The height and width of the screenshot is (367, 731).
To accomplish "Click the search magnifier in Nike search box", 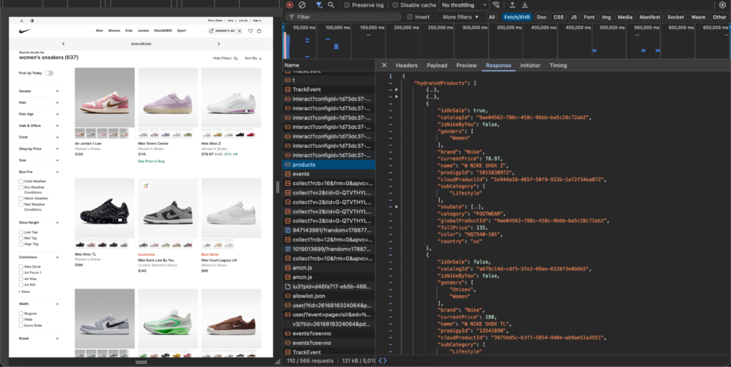I will [x=211, y=31].
